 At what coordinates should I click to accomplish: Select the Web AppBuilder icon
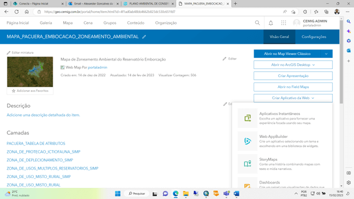[247, 141]
